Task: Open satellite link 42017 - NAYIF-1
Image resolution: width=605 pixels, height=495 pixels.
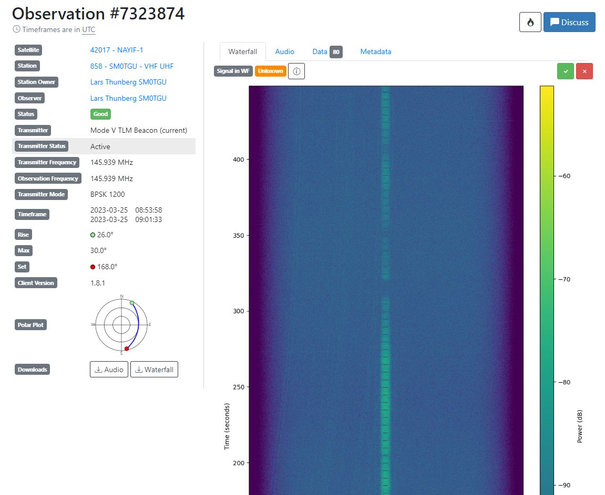Action: click(117, 50)
